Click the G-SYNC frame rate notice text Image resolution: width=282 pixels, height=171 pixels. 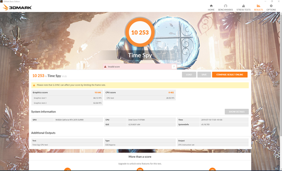point(71,85)
